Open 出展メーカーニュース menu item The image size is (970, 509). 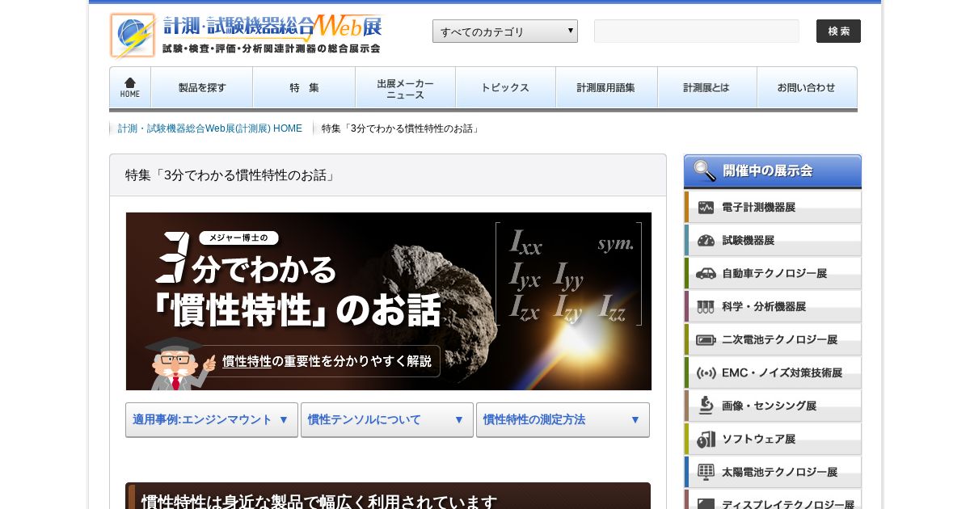(405, 87)
